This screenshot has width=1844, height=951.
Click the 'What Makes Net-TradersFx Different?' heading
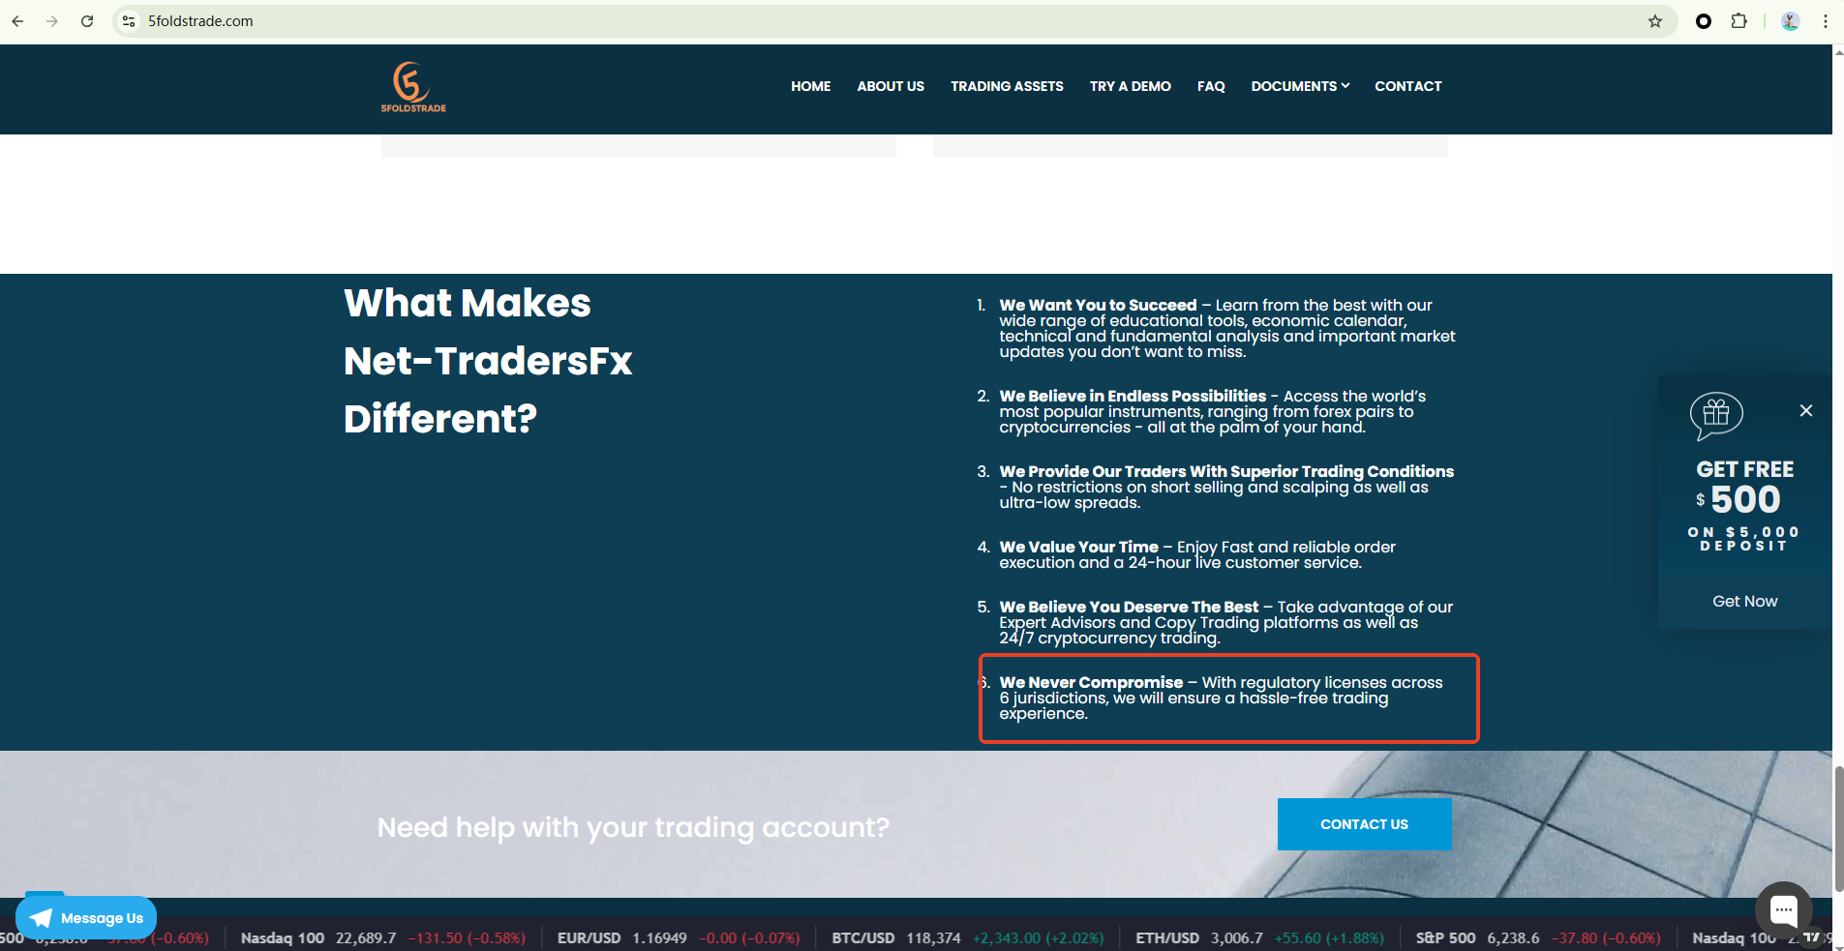pyautogui.click(x=488, y=361)
